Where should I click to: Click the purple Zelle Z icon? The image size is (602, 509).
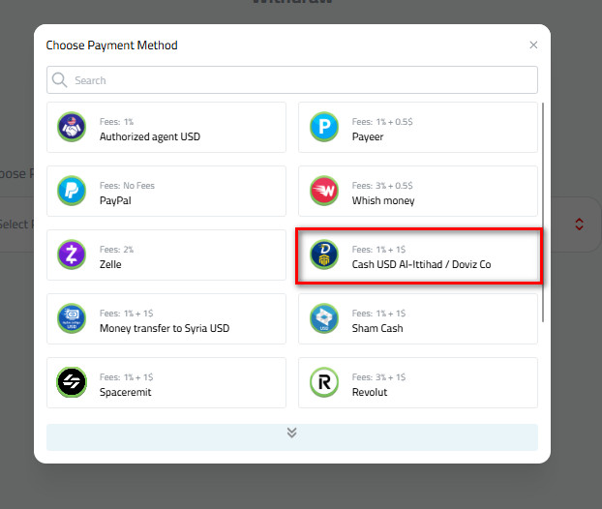pos(72,254)
